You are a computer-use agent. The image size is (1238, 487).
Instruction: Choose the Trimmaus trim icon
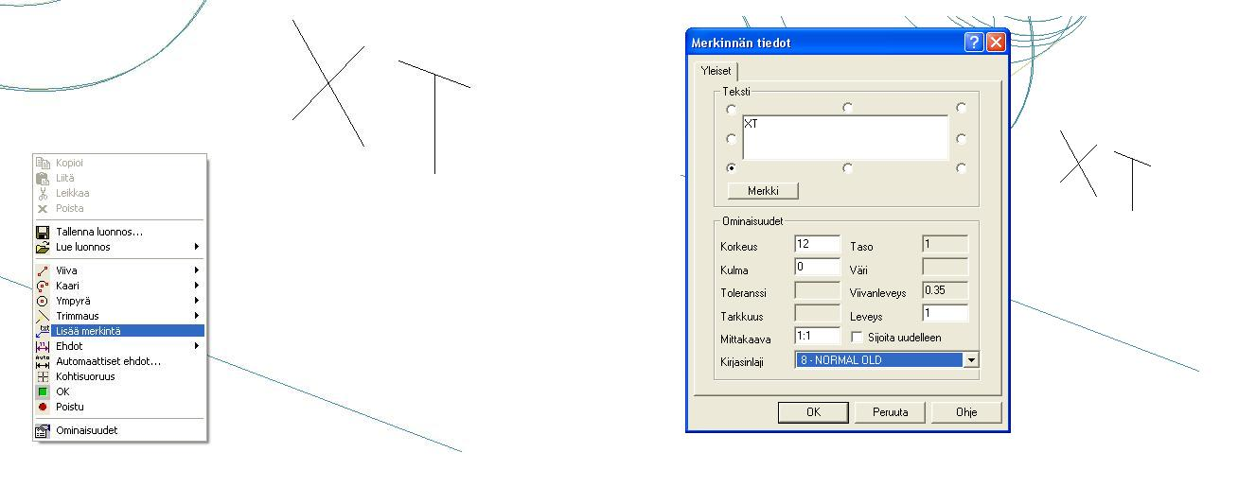42,316
